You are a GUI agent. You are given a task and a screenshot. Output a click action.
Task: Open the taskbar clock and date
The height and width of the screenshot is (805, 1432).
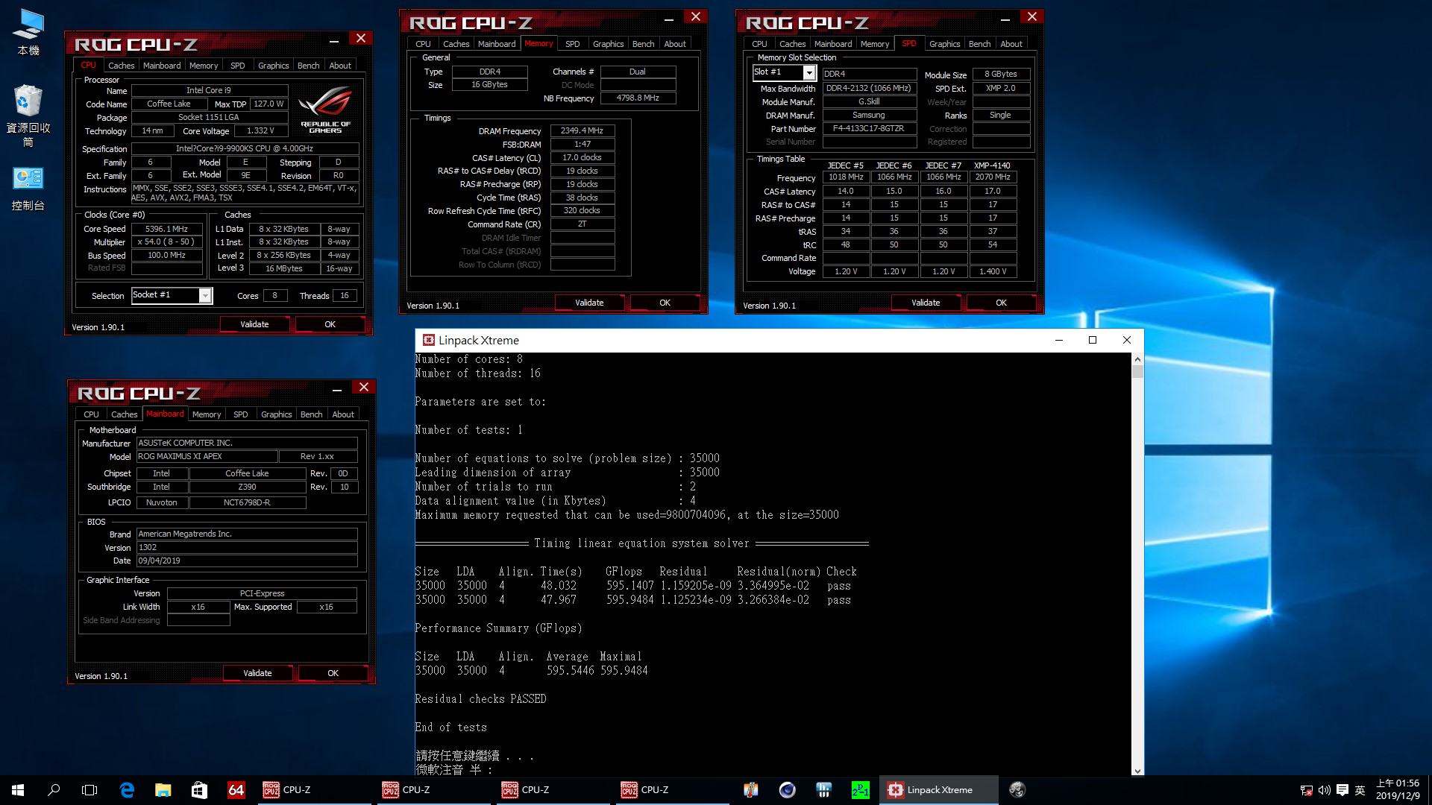[1398, 790]
